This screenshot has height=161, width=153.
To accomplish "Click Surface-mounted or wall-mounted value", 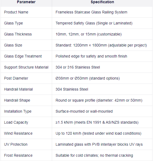I will click(84, 111).
